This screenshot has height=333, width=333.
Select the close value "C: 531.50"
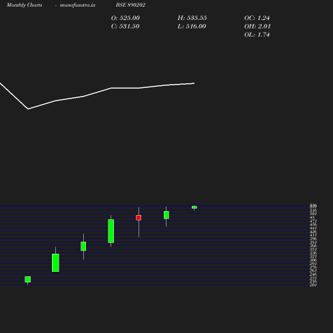125,27
